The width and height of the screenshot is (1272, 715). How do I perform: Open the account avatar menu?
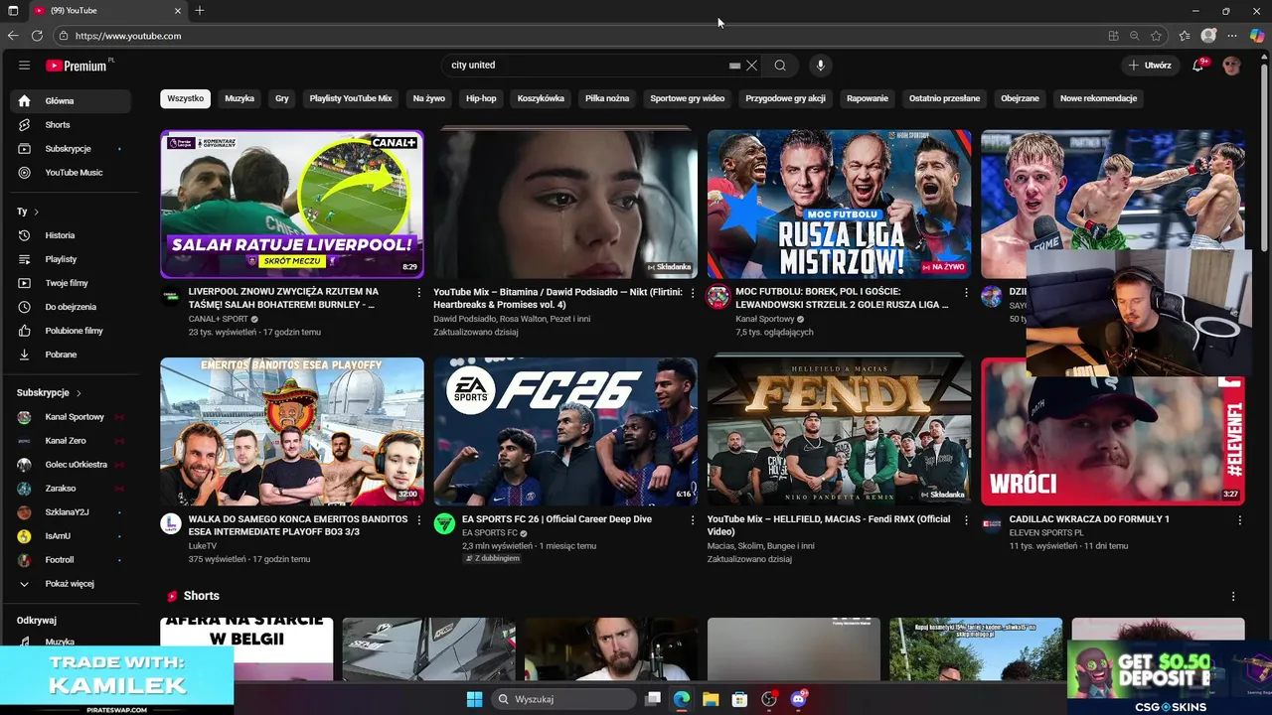[1231, 66]
